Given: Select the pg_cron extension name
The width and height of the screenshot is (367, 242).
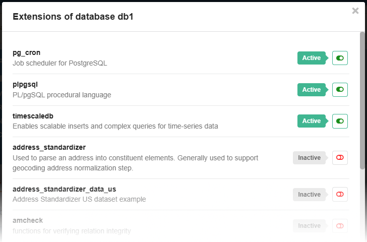Looking at the screenshot, I should pos(26,52).
